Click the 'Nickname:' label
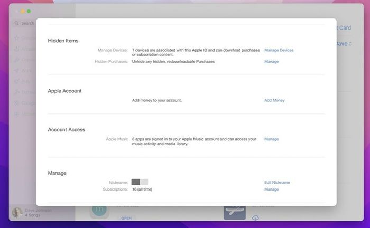Viewport: 370px width, 228px height. coord(118,182)
